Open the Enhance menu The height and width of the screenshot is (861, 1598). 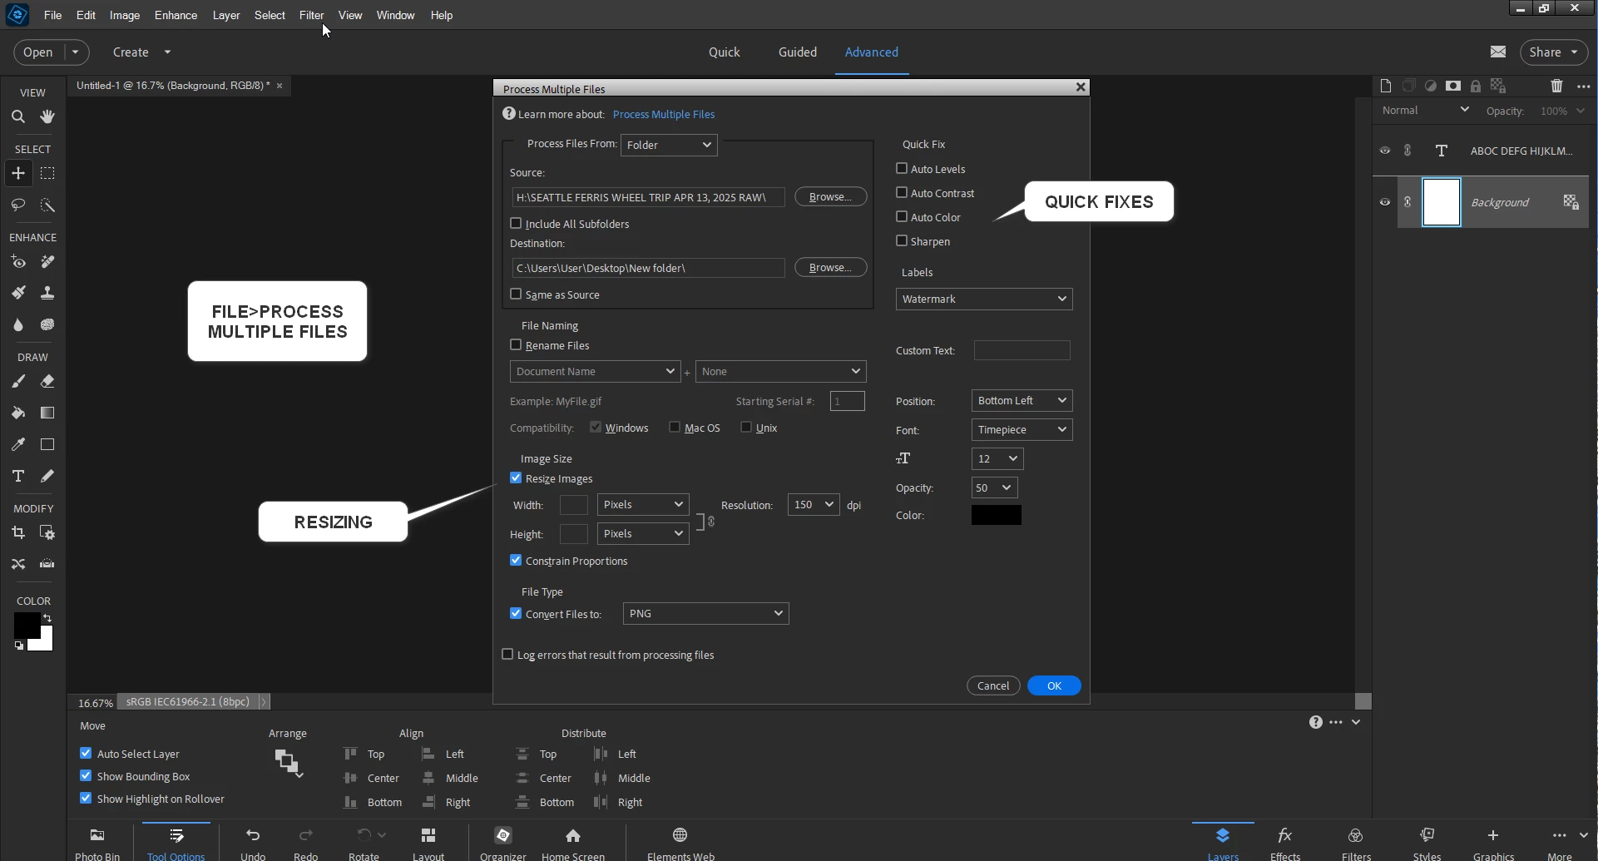click(176, 15)
